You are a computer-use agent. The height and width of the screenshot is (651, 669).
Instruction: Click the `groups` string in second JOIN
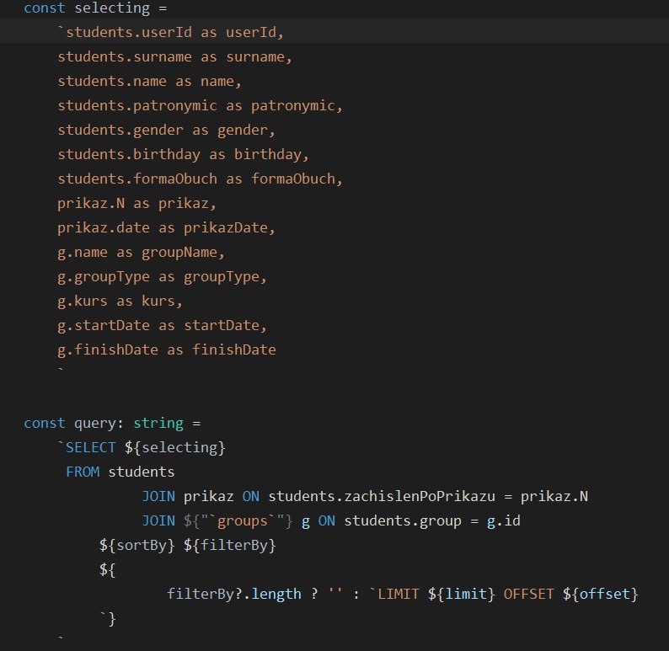click(243, 520)
